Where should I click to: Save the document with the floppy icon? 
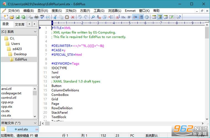coord(17,17)
